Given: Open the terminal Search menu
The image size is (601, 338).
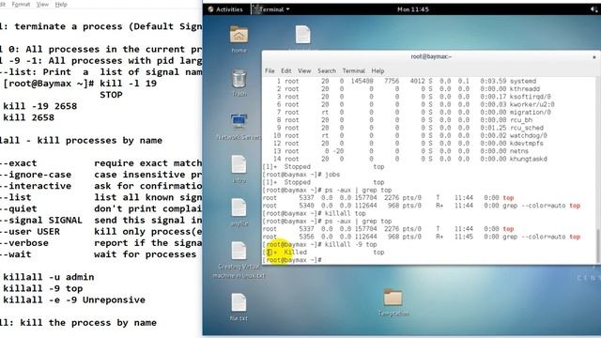Looking at the screenshot, I should coord(327,71).
